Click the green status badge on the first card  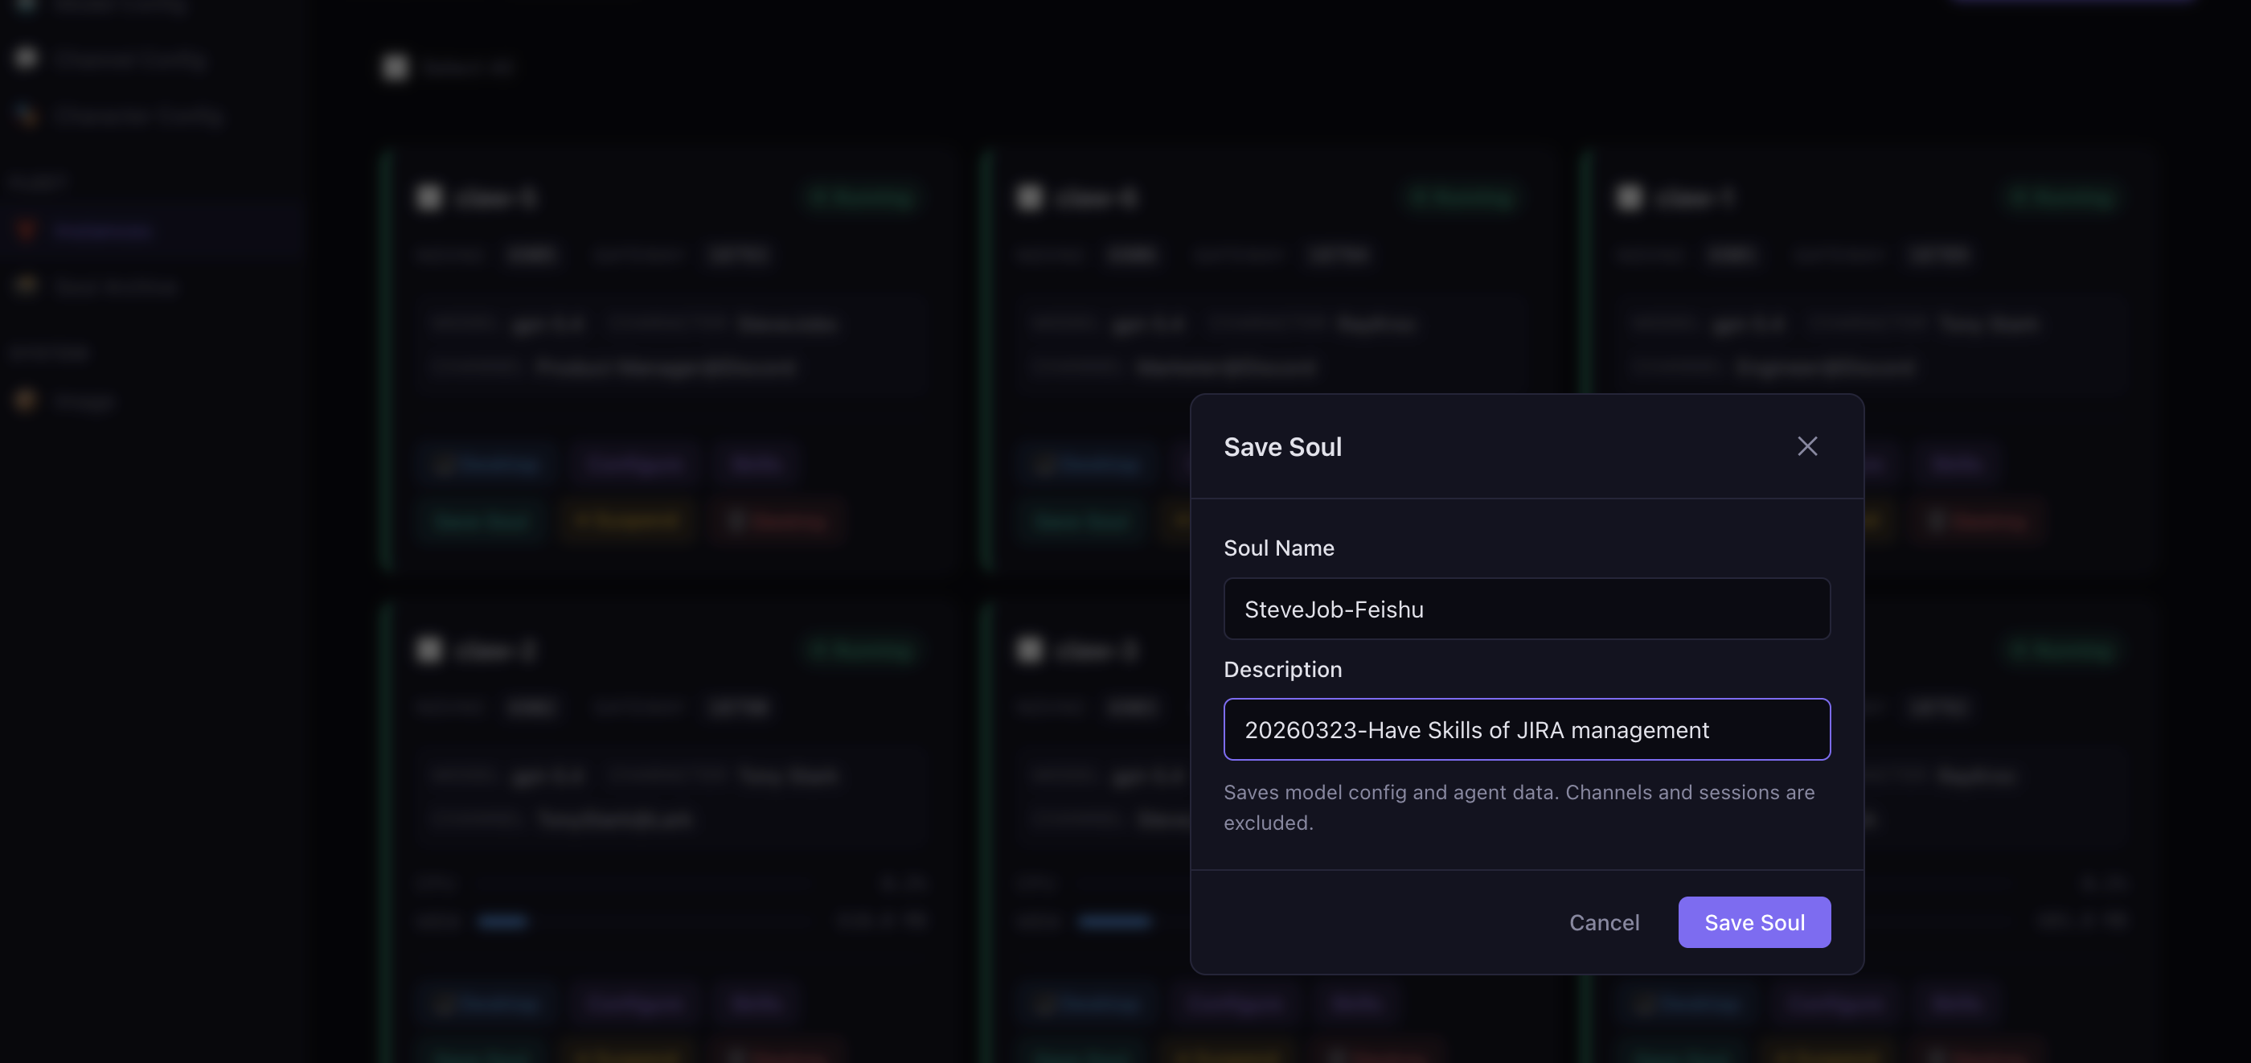tap(862, 198)
